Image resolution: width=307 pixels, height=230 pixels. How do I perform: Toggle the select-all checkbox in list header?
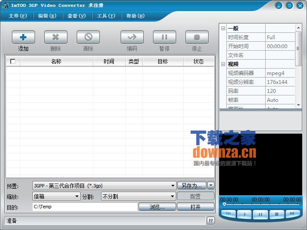[x=13, y=61]
